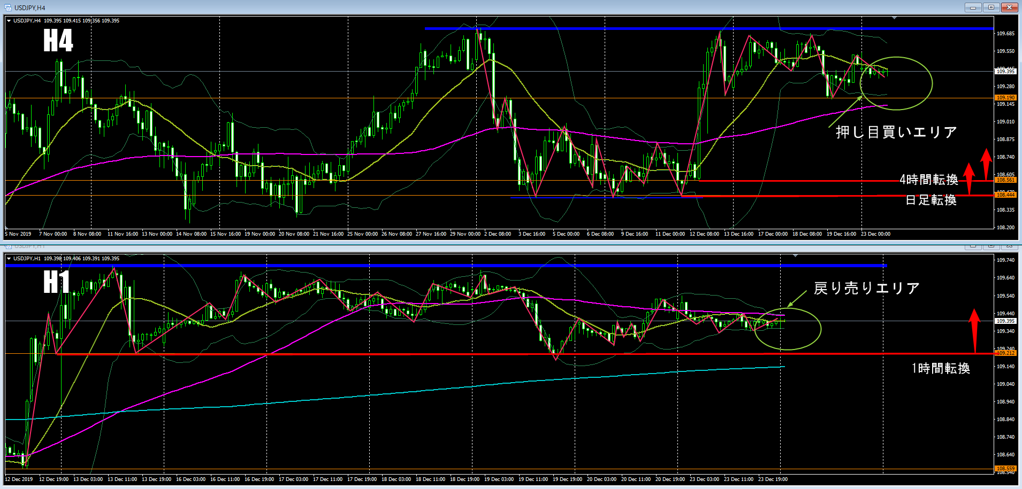The width and height of the screenshot is (1022, 489).
Task: Click the 5 Nov 2019 date on H4 time axis
Action: [x=18, y=234]
